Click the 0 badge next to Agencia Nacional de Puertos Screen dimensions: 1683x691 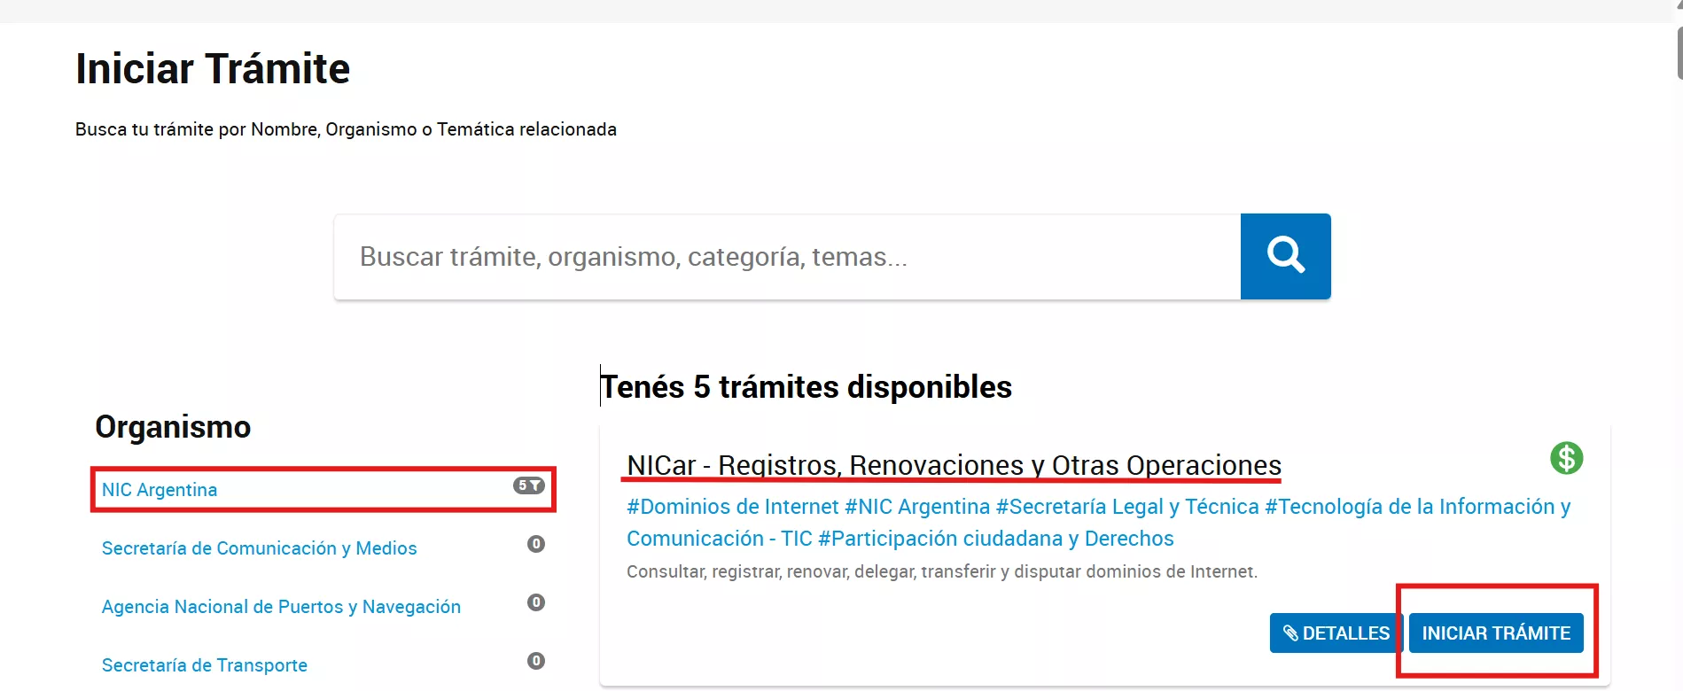[536, 602]
